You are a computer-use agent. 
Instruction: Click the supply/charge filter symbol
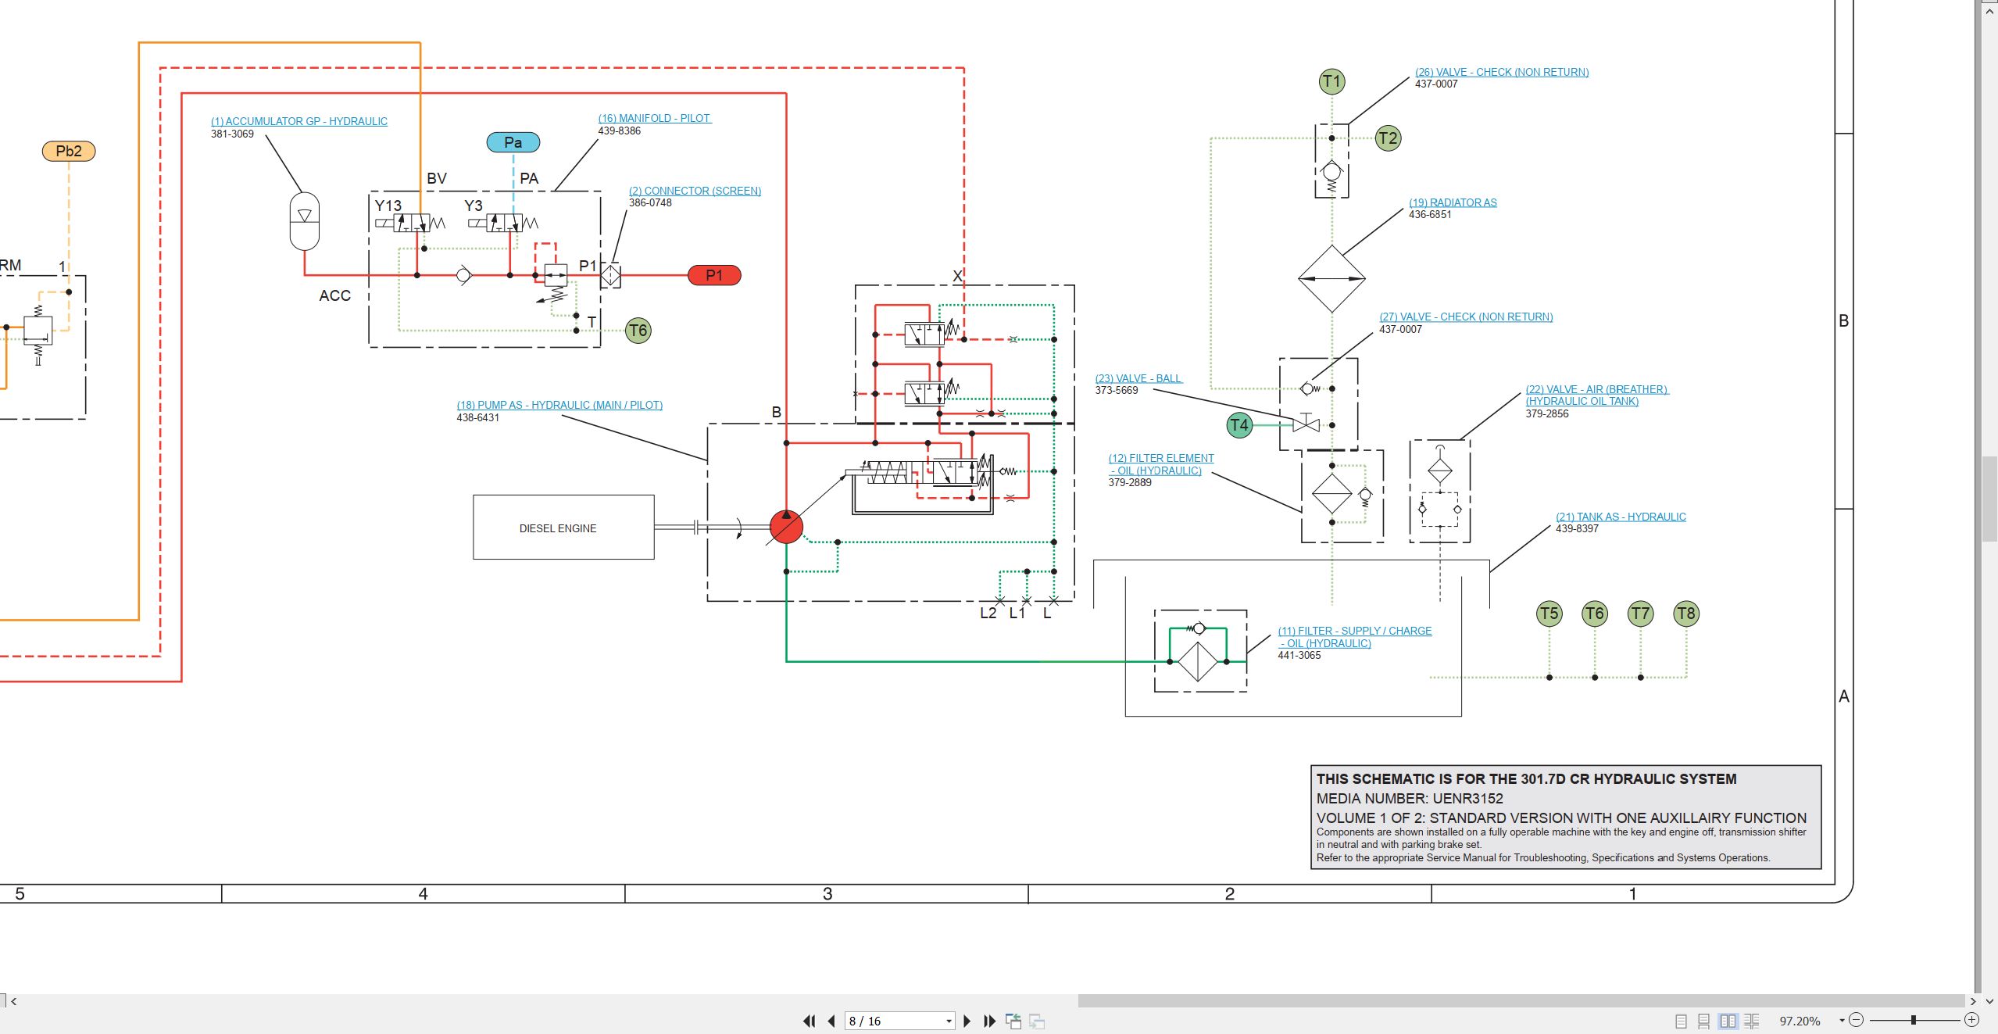click(1198, 661)
